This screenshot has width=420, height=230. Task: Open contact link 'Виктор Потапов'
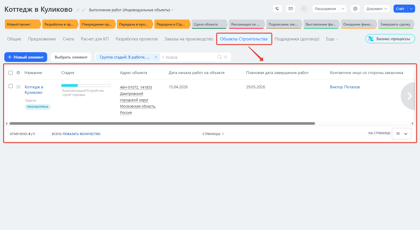pos(345,87)
